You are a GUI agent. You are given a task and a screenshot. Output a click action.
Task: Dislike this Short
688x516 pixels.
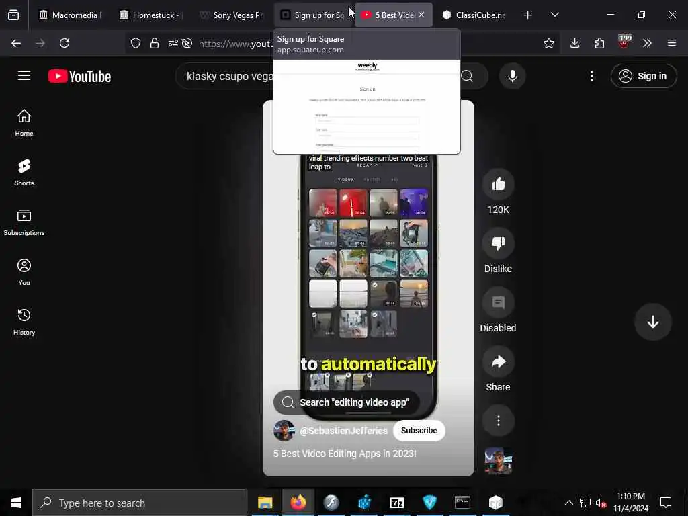[498, 243]
